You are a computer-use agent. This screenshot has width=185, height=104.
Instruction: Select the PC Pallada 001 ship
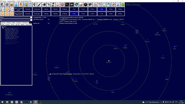(x=50, y=74)
